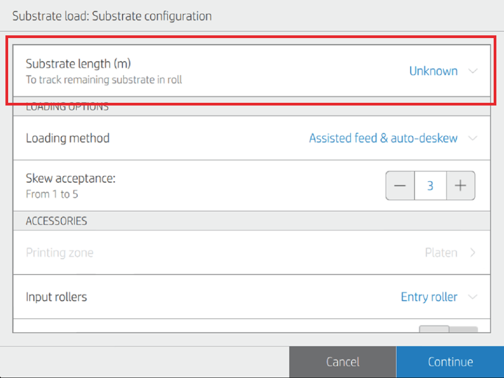Select the skew acceptance value field showing 3
This screenshot has width=504, height=378.
(x=430, y=185)
